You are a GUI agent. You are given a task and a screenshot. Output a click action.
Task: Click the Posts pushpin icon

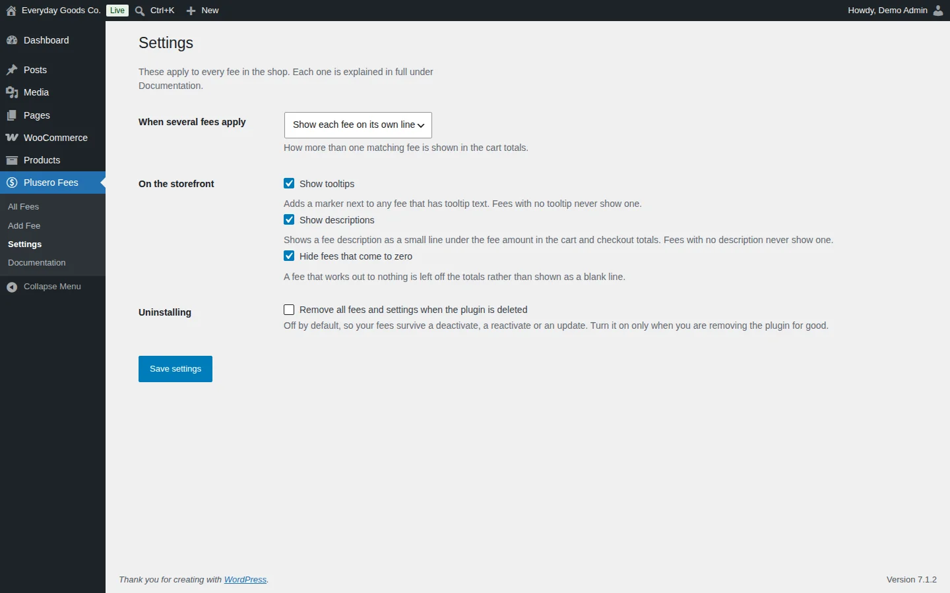[x=12, y=70]
